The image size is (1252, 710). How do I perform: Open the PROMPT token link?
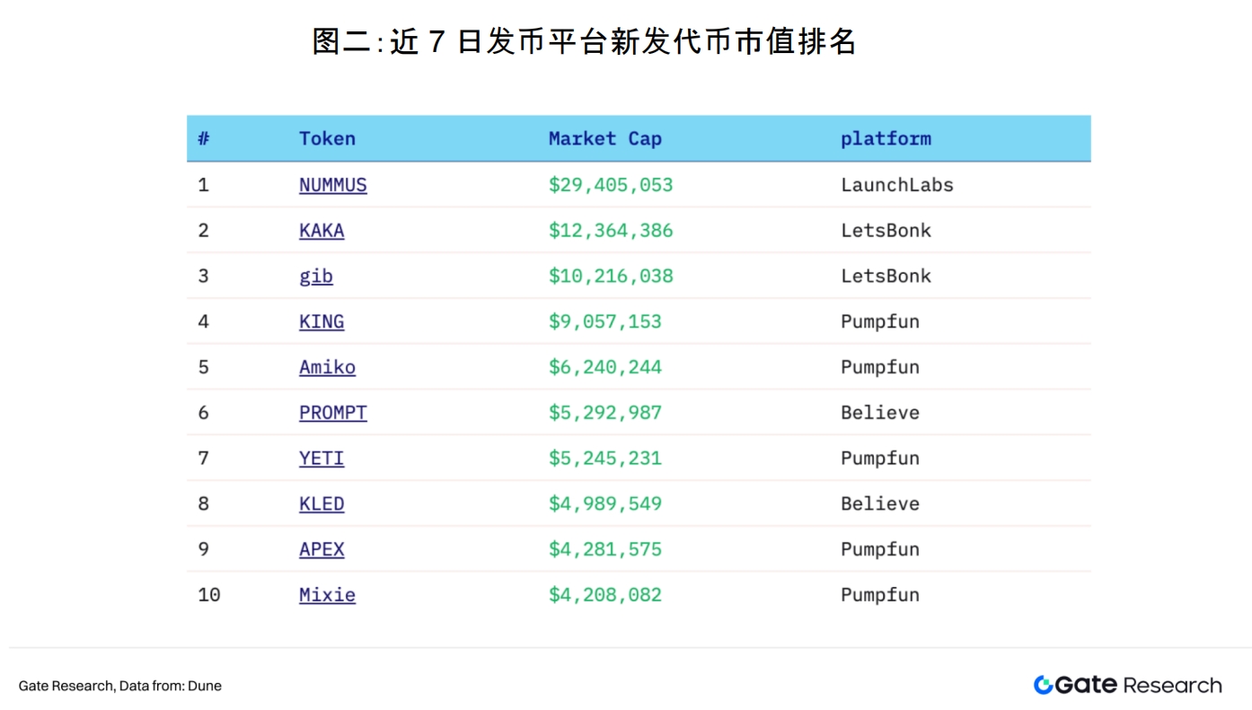click(332, 413)
